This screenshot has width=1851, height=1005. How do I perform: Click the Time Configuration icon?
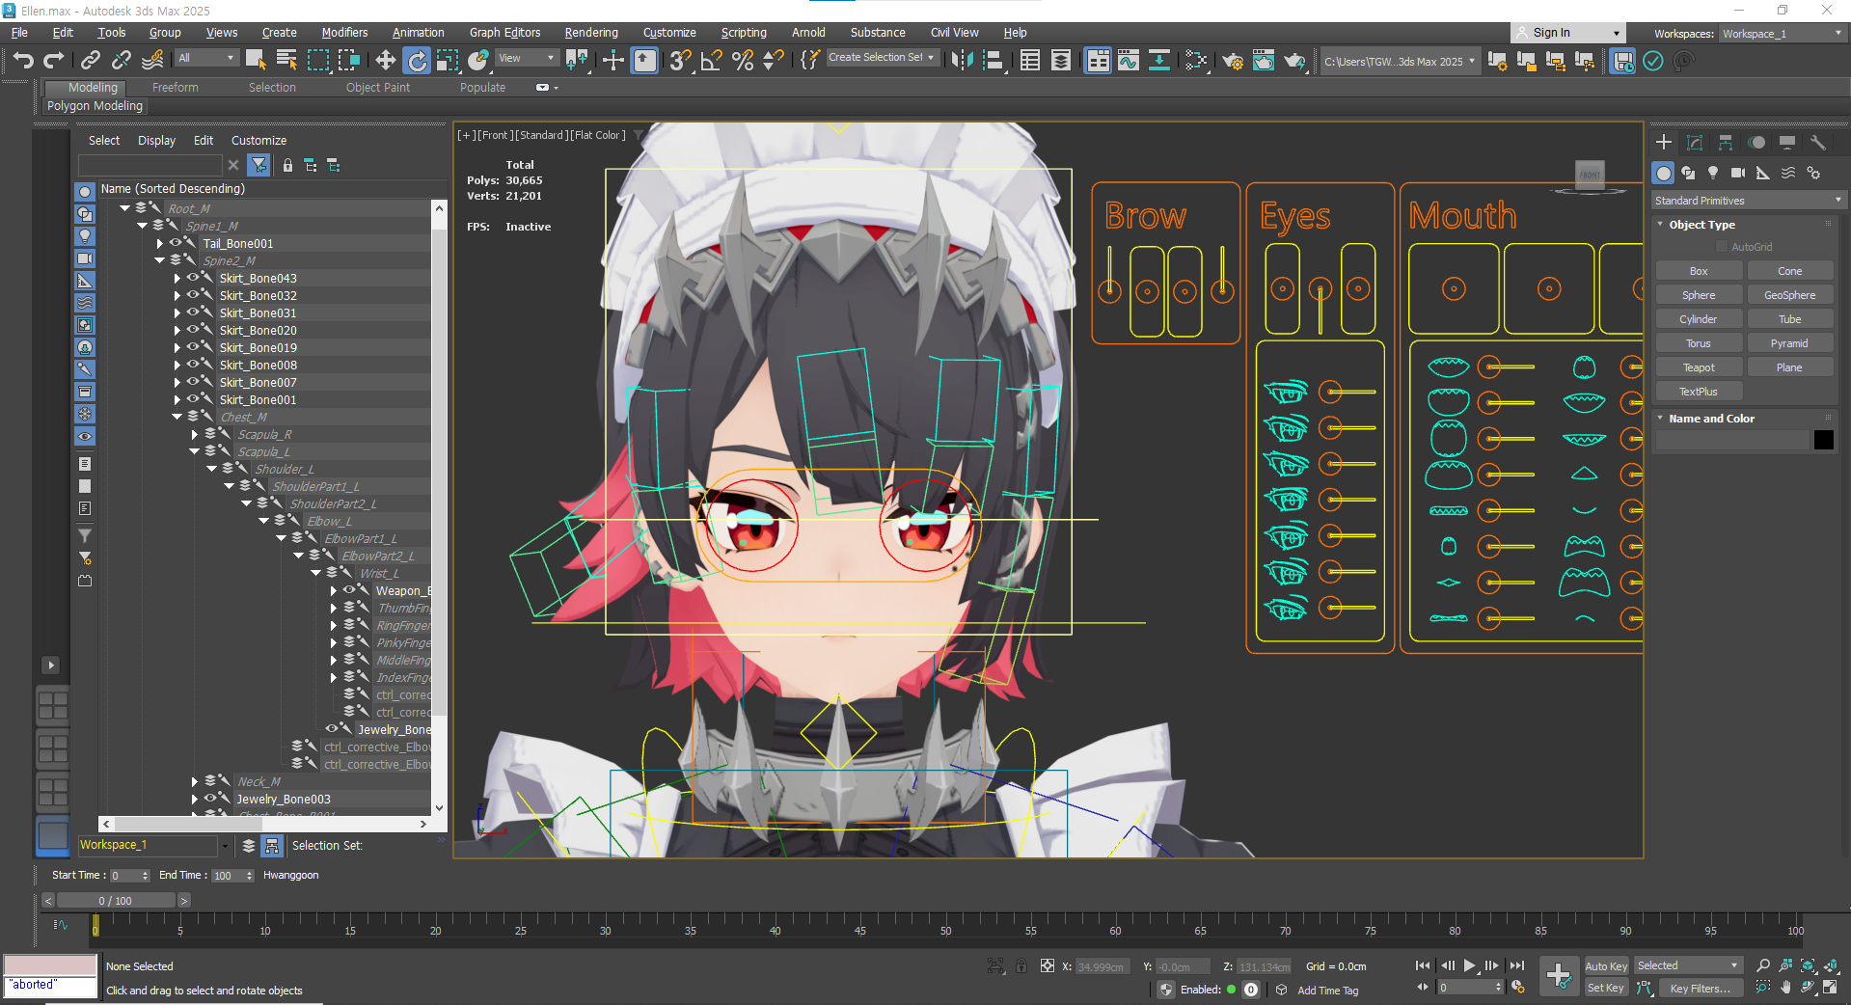click(1518, 988)
